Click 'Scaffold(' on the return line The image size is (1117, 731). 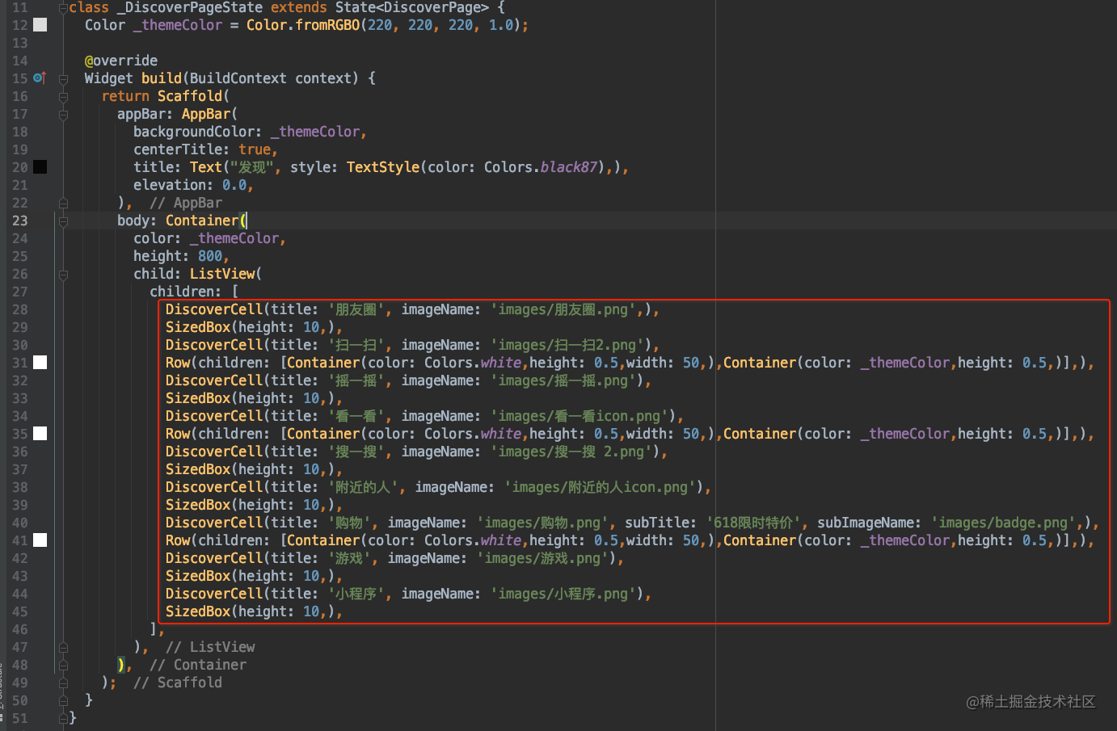pyautogui.click(x=194, y=96)
